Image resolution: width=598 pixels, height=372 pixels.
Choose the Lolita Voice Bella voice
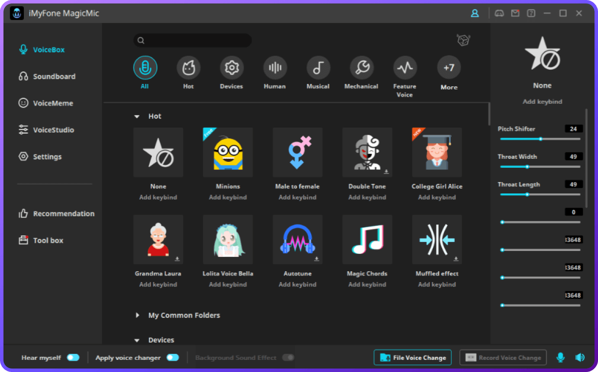tap(228, 240)
